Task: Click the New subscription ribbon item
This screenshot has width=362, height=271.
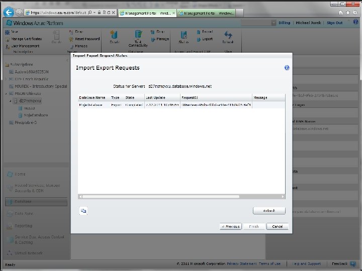Action: (12, 32)
